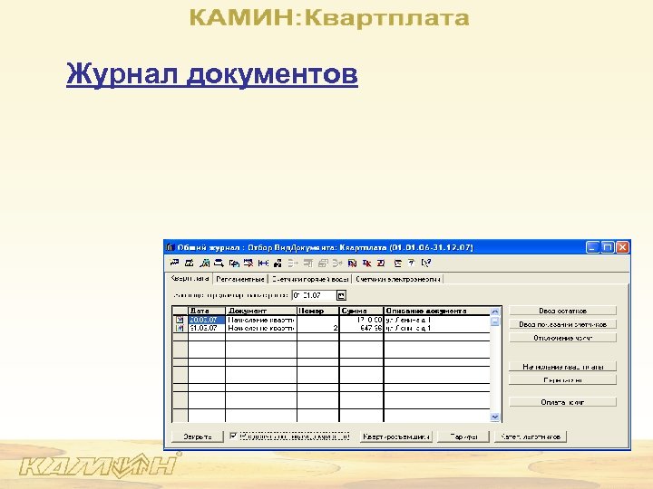
Task: Click the Номер column header
Action: coord(318,311)
